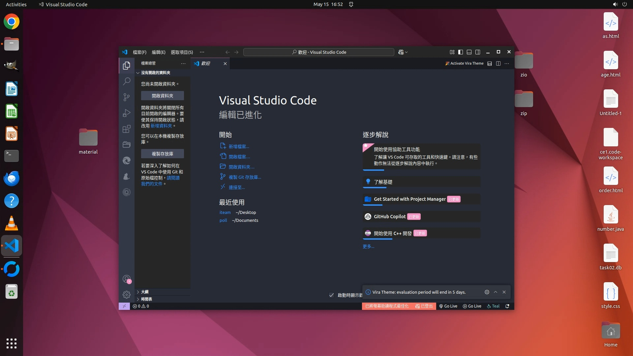Open the Manage gear icon

pos(127,294)
